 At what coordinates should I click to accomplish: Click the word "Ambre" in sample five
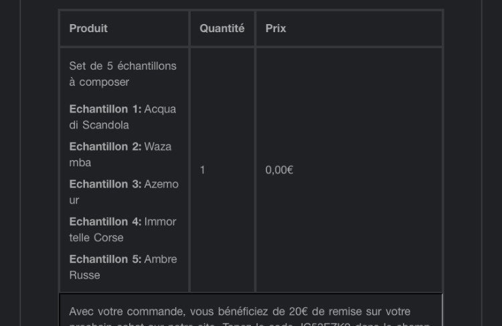[161, 258]
